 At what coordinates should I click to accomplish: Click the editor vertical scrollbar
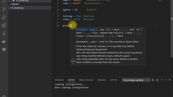click(172, 29)
